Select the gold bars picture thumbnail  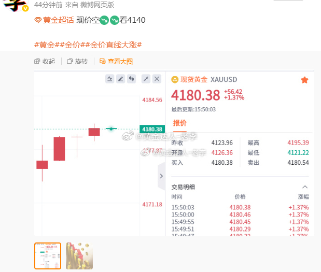coord(79,256)
